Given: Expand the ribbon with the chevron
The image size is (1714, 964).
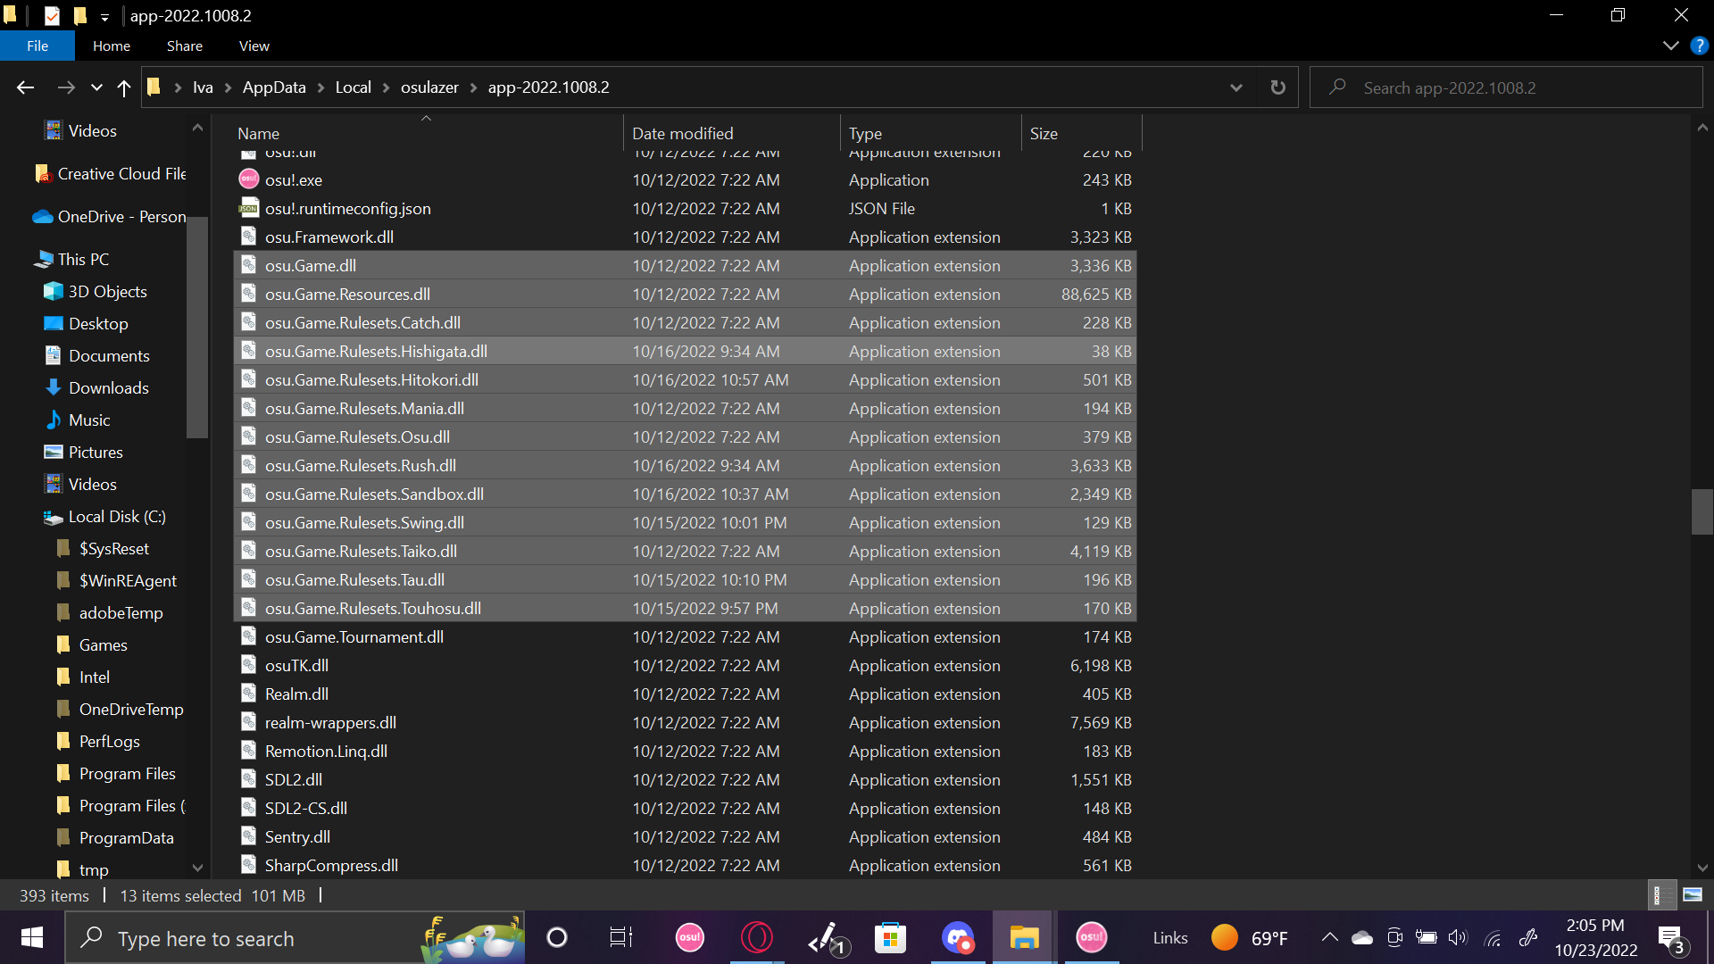Looking at the screenshot, I should [1670, 46].
